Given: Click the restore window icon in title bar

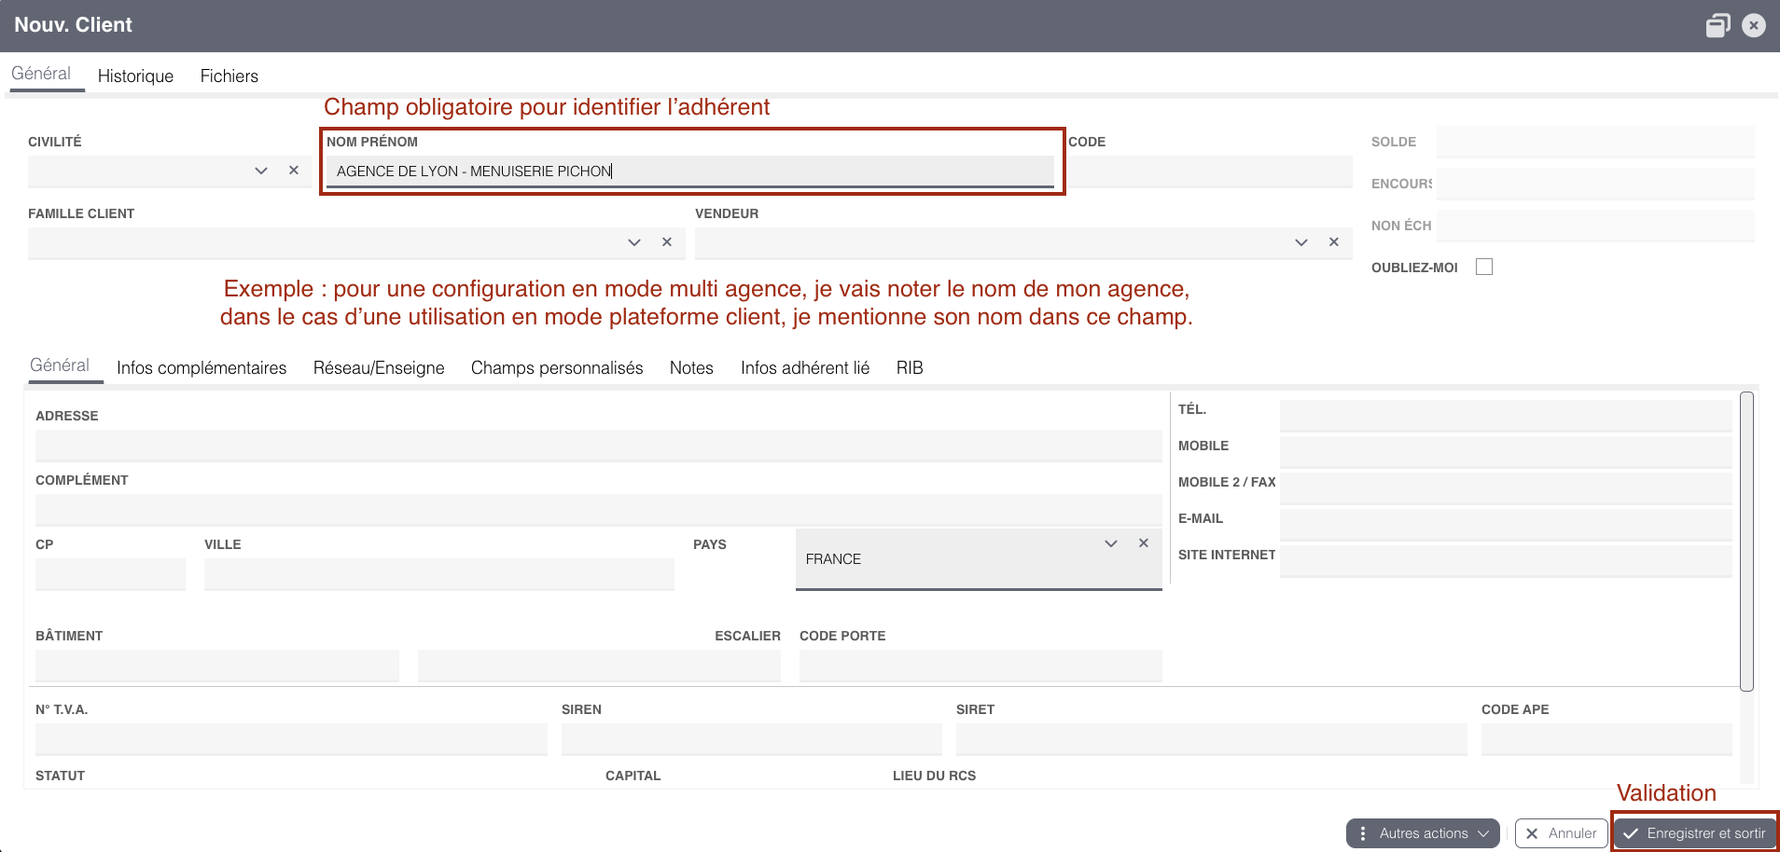Looking at the screenshot, I should 1717,25.
